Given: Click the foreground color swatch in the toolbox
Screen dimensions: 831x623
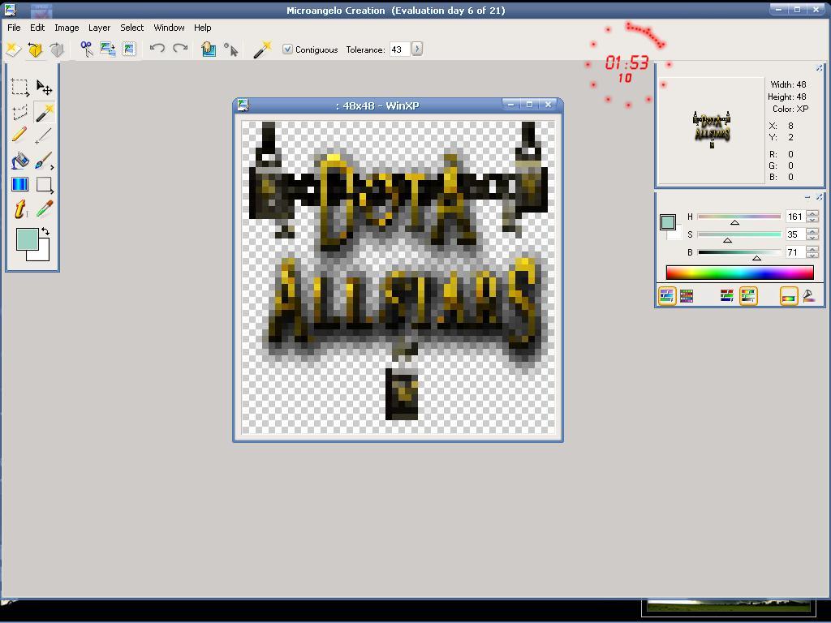Looking at the screenshot, I should point(27,239).
